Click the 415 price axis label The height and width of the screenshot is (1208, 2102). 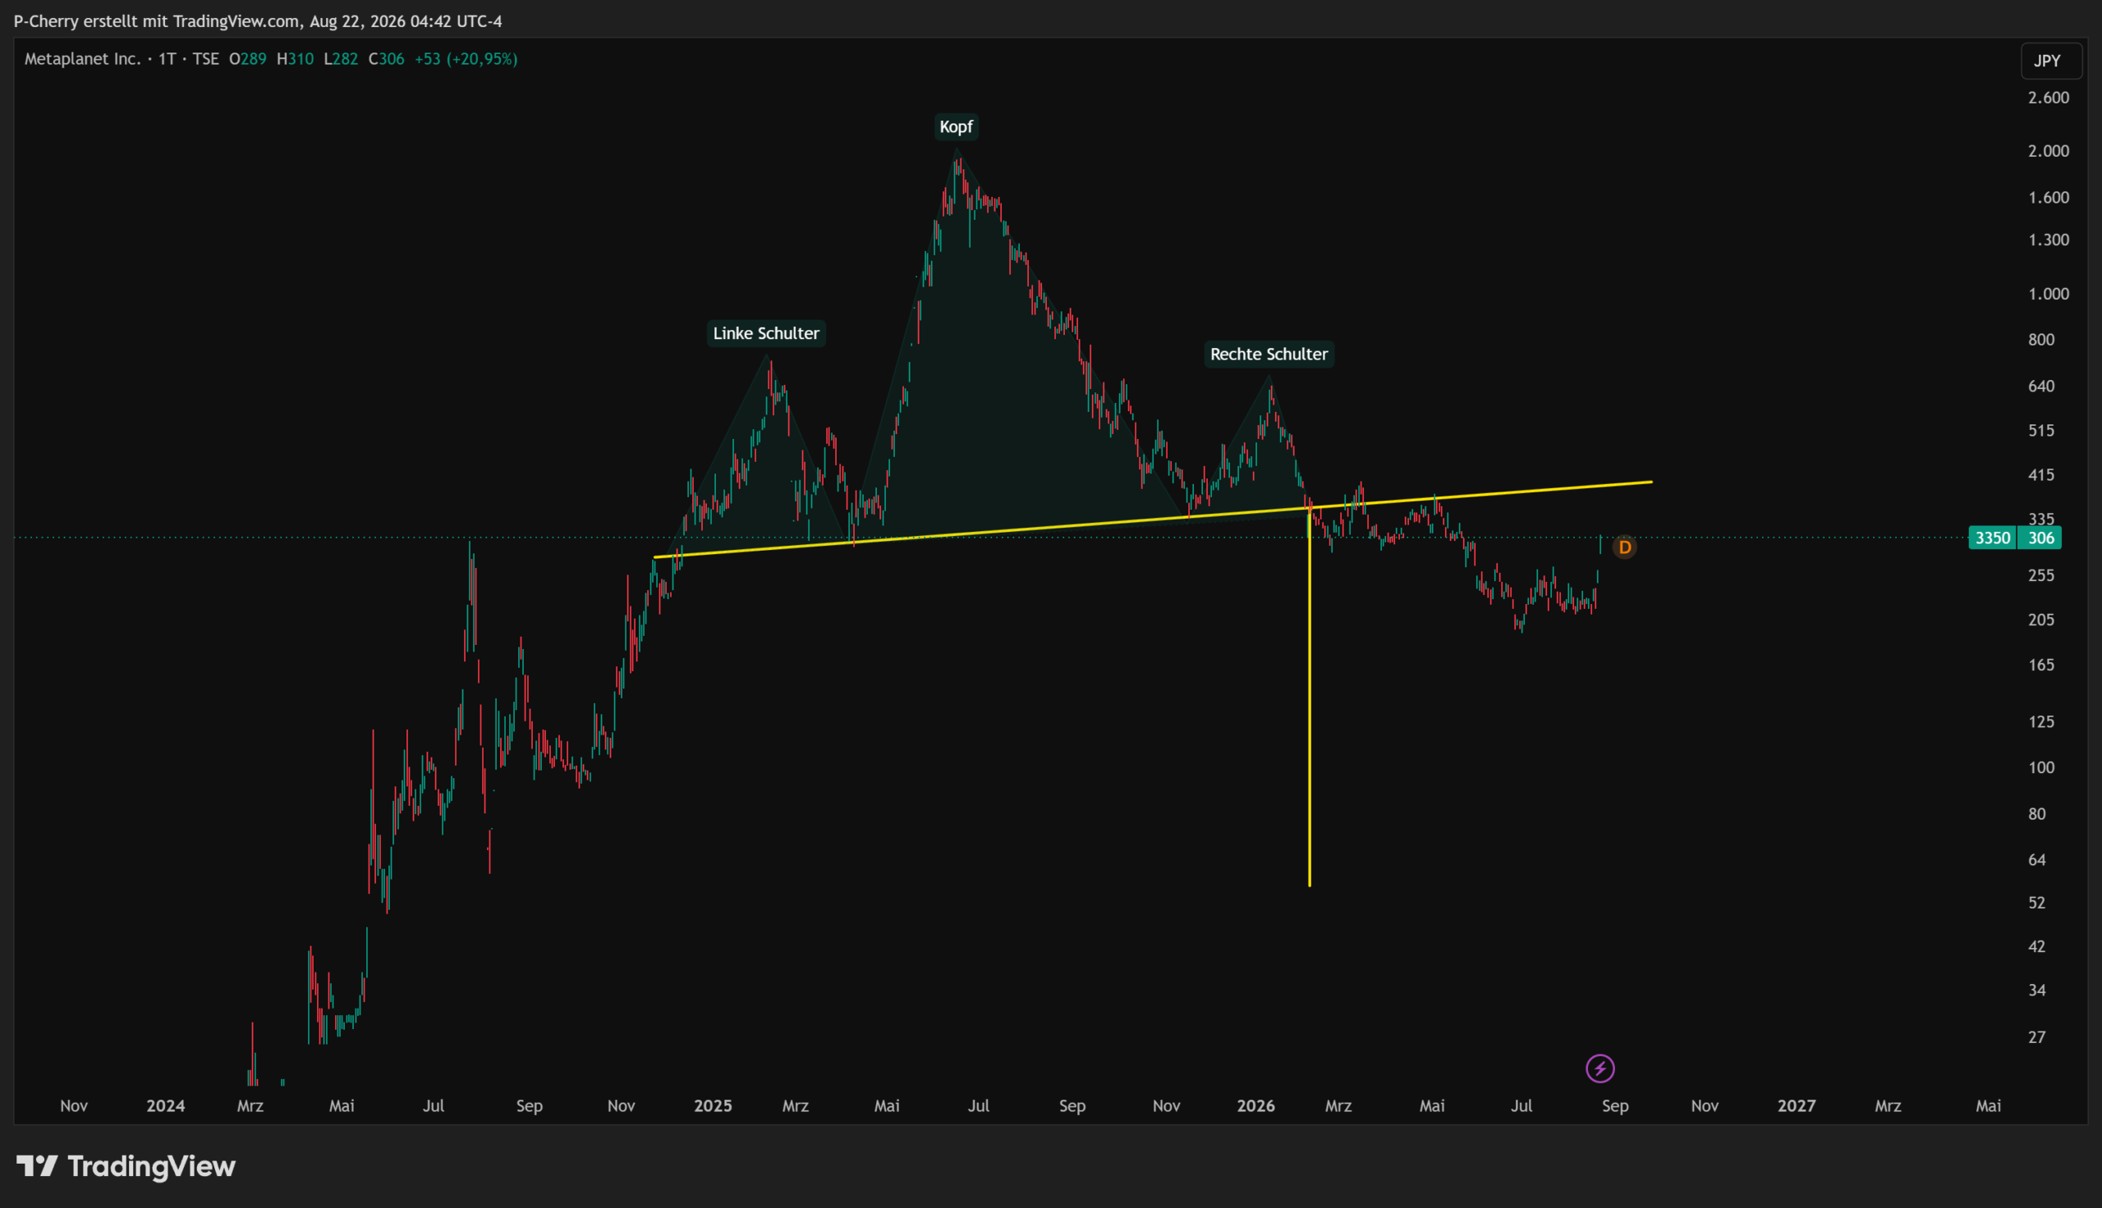pyautogui.click(x=2040, y=475)
